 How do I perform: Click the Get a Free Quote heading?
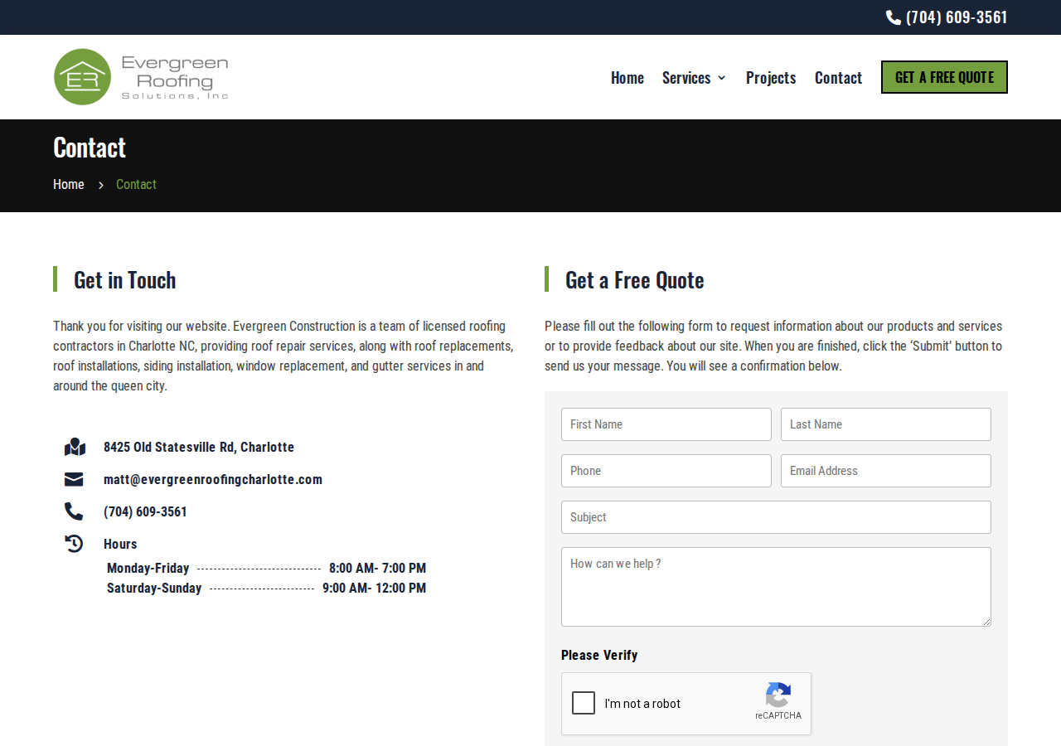[x=635, y=279]
